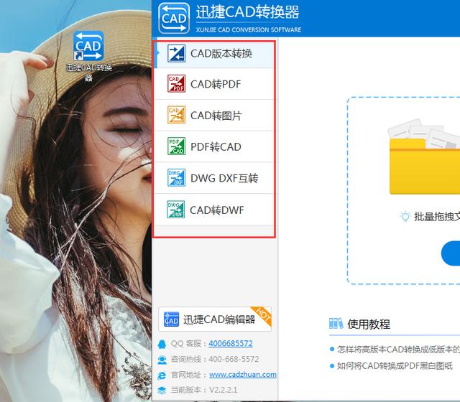Screen dimensions: 460x402
Task: Click the QQ penguin icon beside QQ 客服
Action: click(x=162, y=344)
